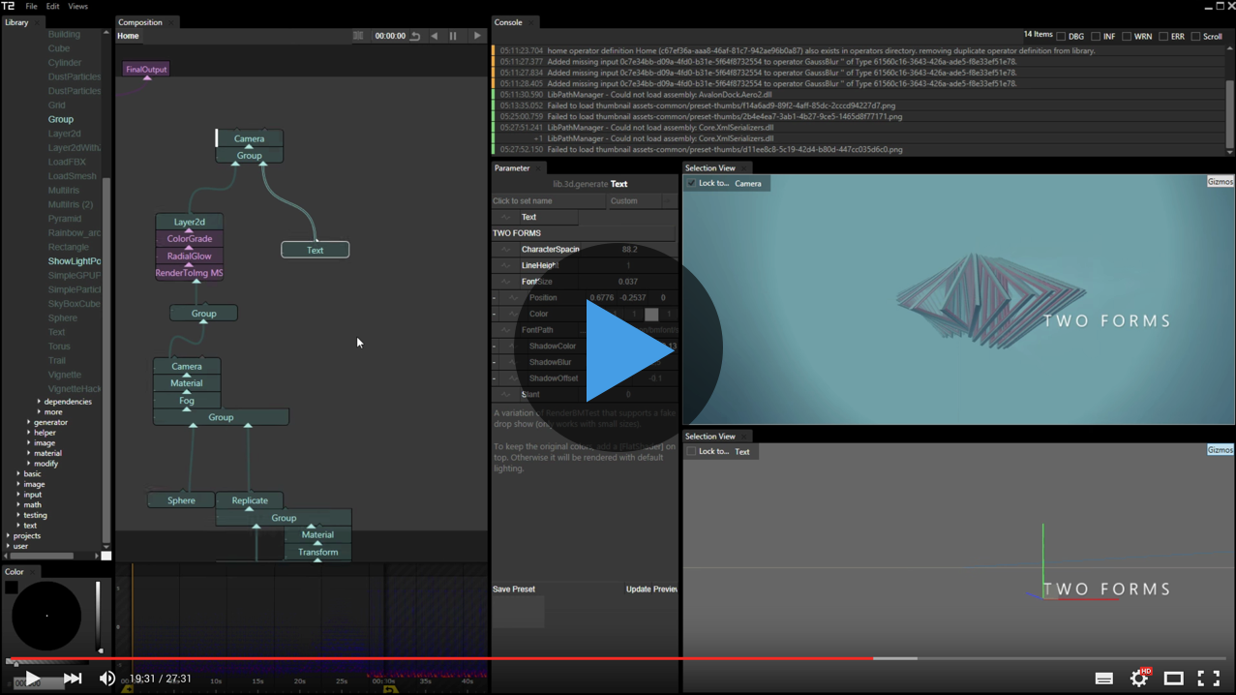Click the 'Click to set name' field
The width and height of the screenshot is (1236, 695).
click(549, 201)
